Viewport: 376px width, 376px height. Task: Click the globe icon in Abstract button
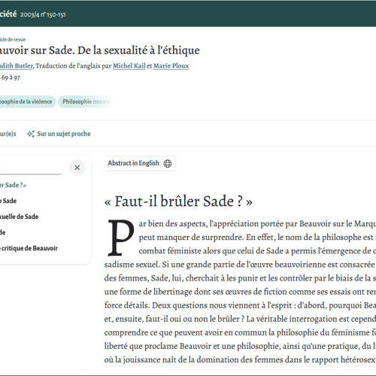pyautogui.click(x=168, y=163)
